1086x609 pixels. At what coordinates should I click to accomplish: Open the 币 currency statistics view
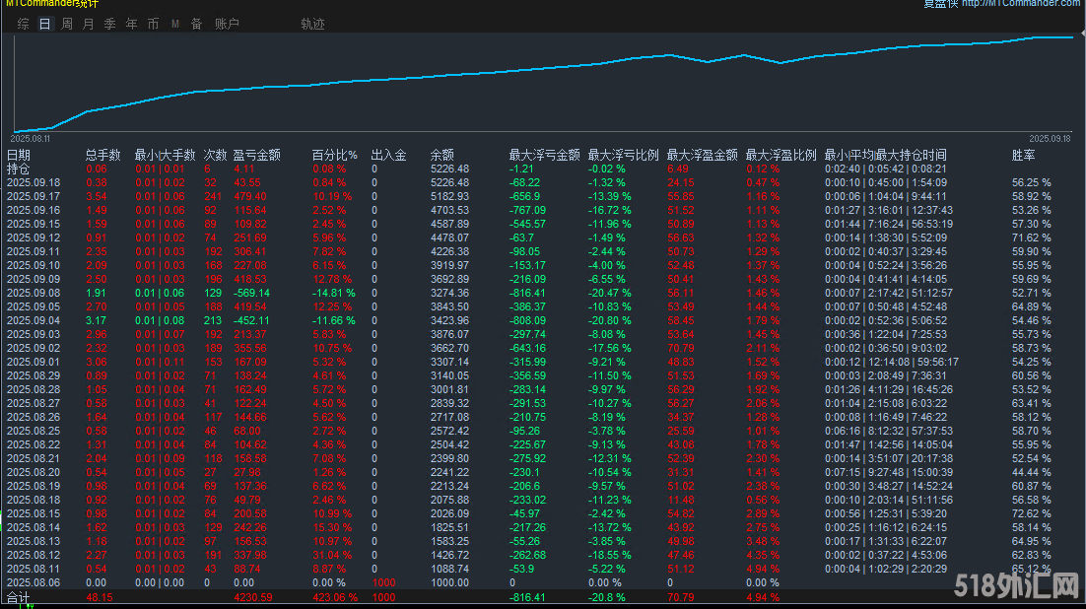pyautogui.click(x=153, y=23)
